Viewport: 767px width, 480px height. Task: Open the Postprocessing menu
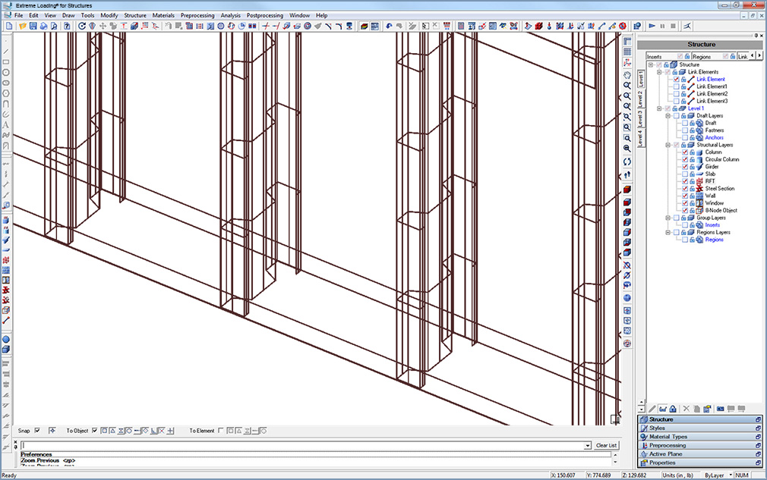[x=264, y=14]
